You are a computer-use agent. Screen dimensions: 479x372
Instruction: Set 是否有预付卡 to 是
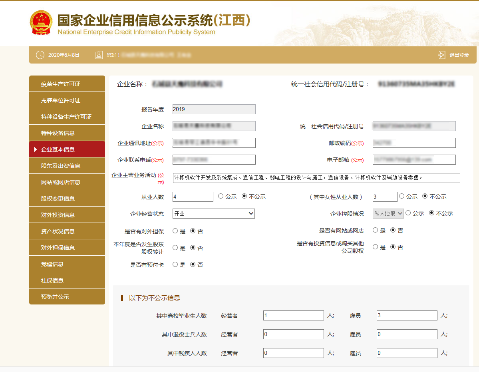pos(175,265)
